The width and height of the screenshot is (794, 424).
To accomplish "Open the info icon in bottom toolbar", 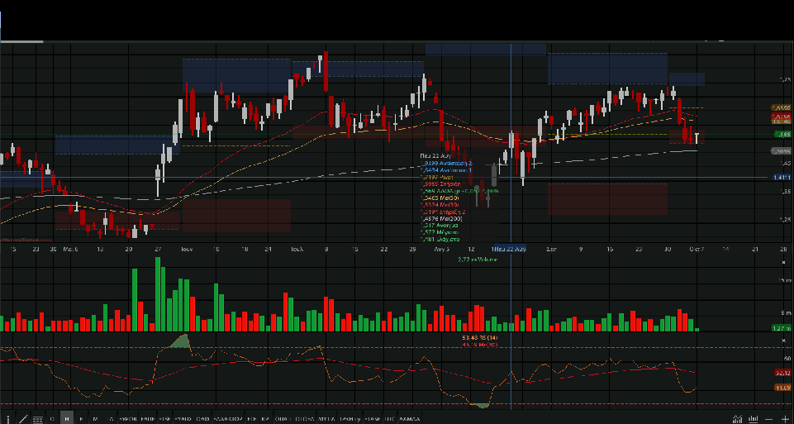I will click(x=8, y=419).
